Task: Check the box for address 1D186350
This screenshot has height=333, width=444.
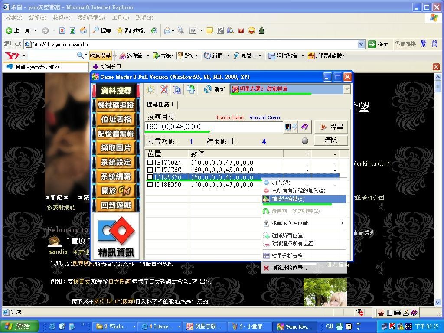Action: (x=150, y=177)
